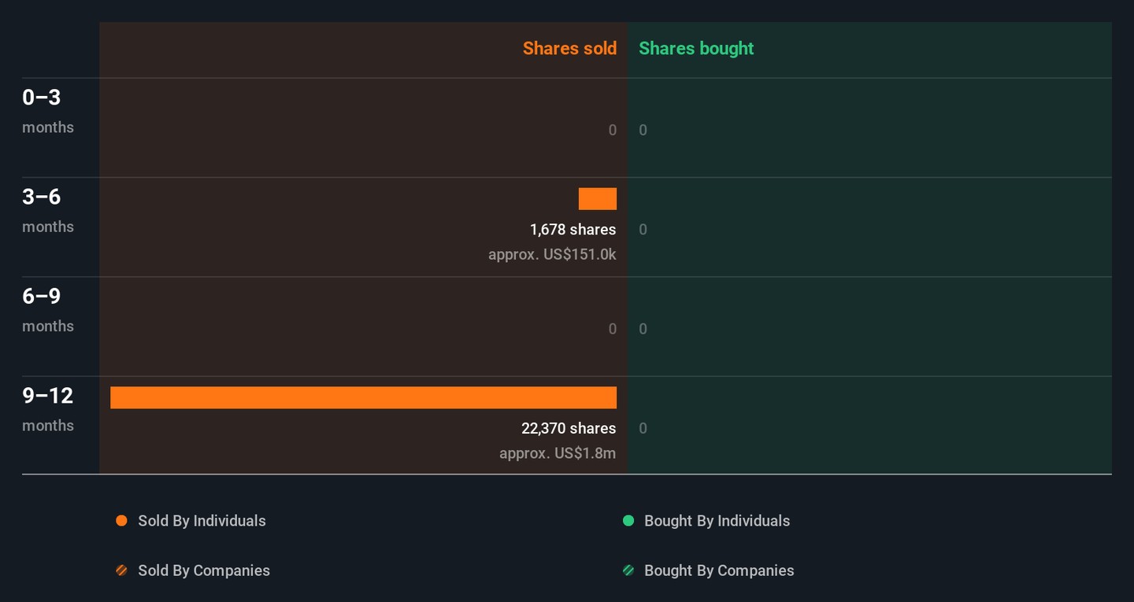Click the approx. US$151.0k value text
Image resolution: width=1134 pixels, height=602 pixels.
[552, 255]
